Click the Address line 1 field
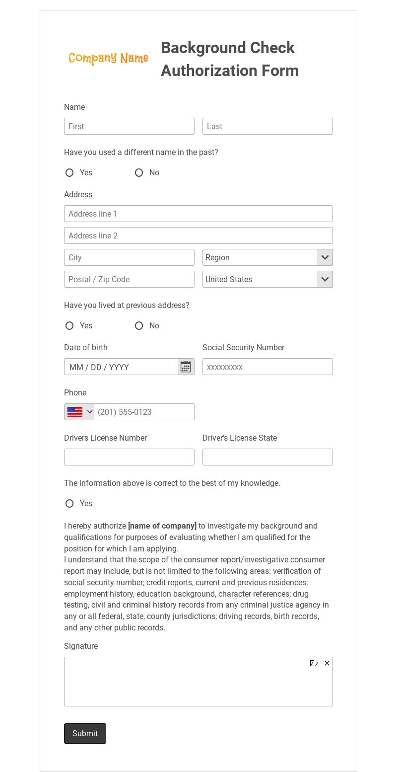Screen dimensions: 397x772 pos(198,214)
